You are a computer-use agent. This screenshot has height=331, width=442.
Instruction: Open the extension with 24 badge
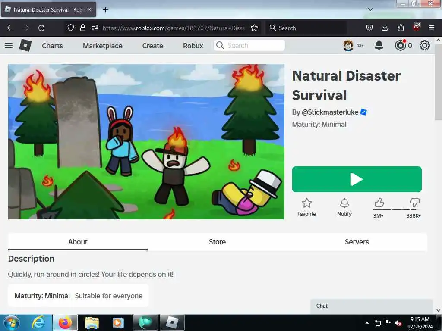(417, 27)
